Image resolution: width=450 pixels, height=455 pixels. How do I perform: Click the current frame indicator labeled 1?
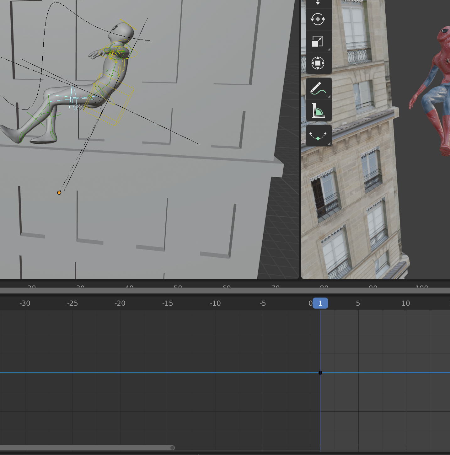(320, 303)
